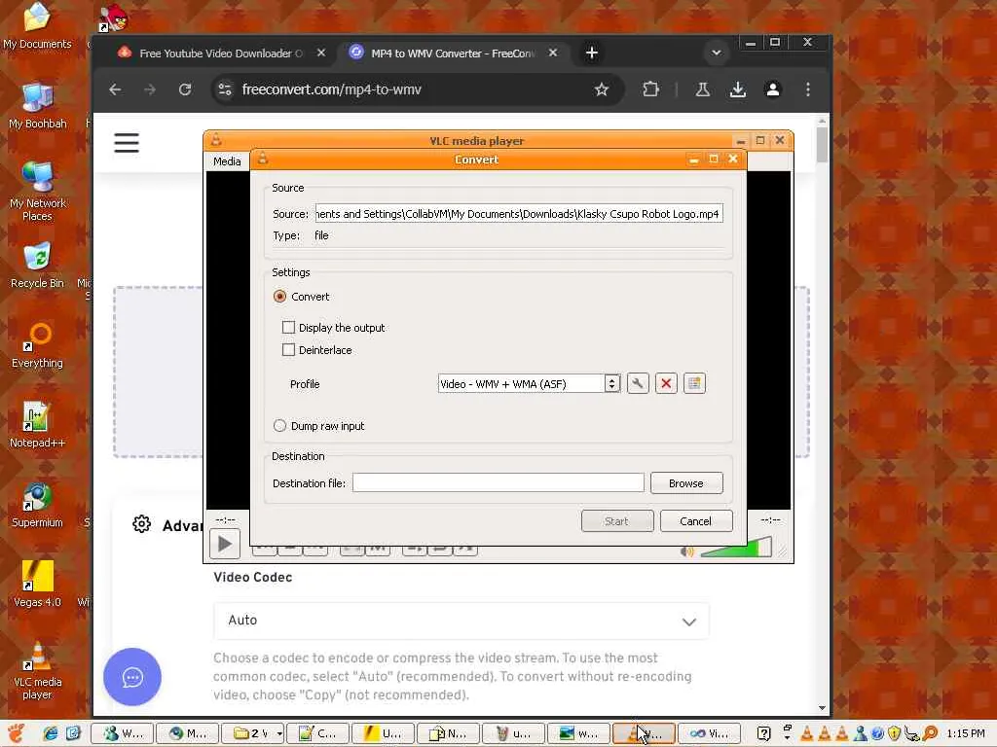The image size is (997, 747).
Task: Edit the selected profile with the wrench icon
Action: (x=638, y=383)
